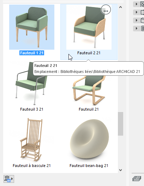
Task: Click the lined-list panel icon
Action: [x=143, y=29]
